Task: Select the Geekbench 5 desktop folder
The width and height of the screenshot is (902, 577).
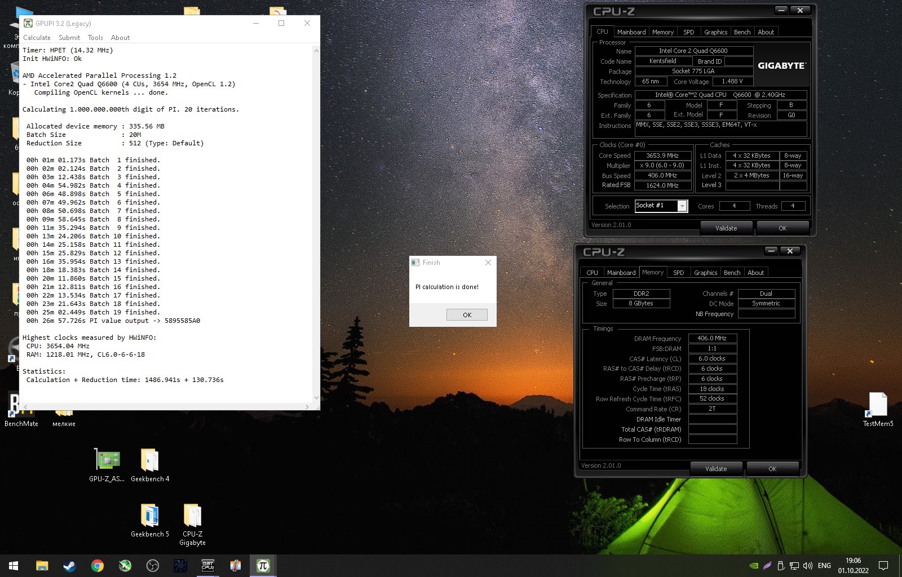Action: click(150, 521)
